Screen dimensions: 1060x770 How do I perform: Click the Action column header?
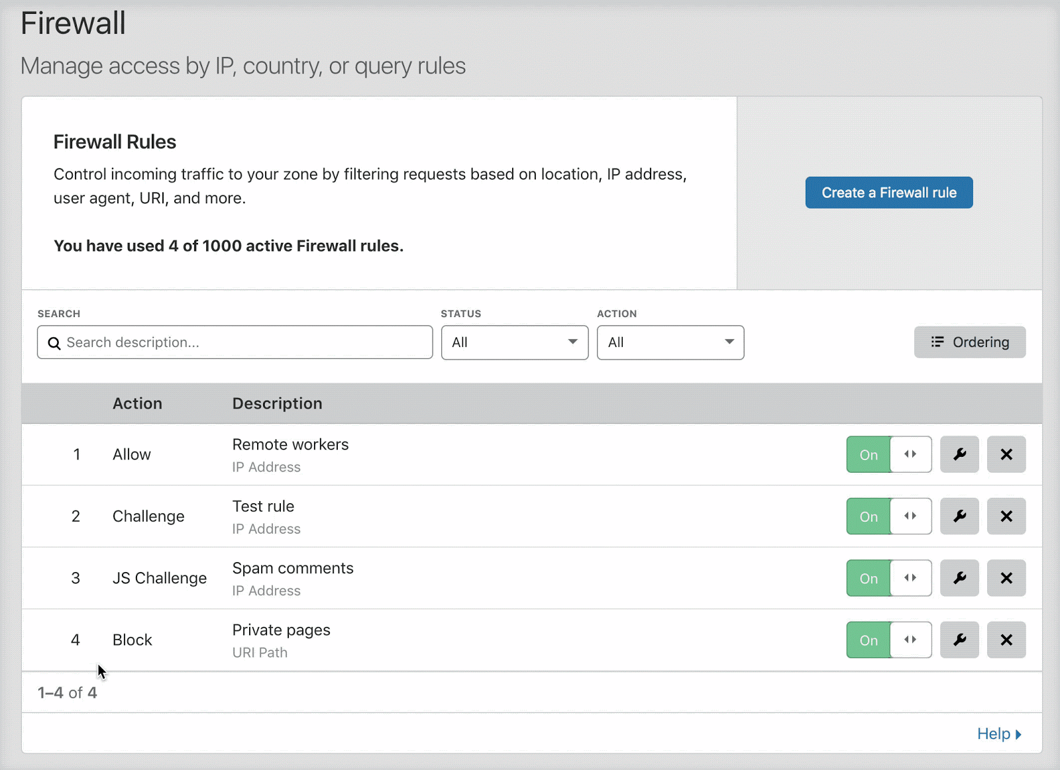point(137,403)
